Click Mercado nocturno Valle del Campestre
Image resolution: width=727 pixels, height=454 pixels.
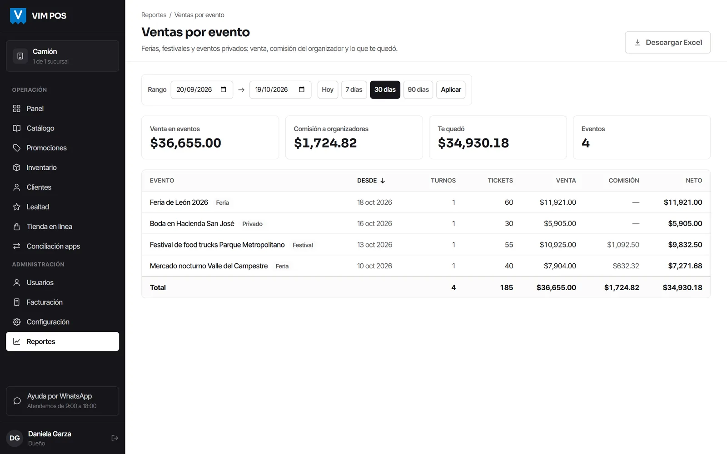[x=209, y=266]
